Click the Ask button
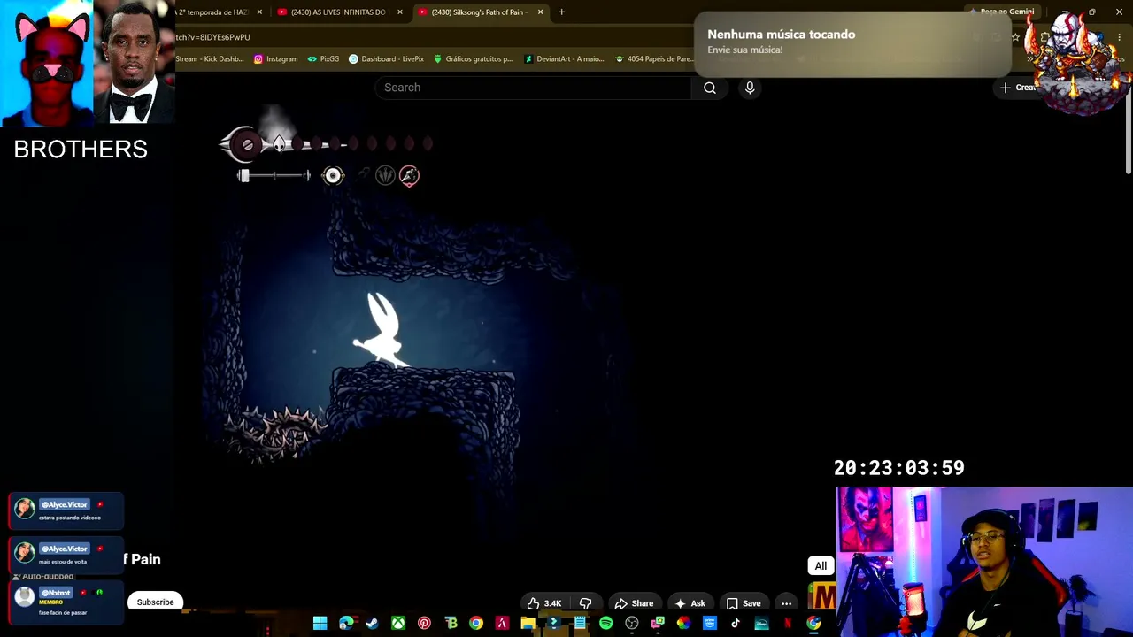 click(x=690, y=603)
